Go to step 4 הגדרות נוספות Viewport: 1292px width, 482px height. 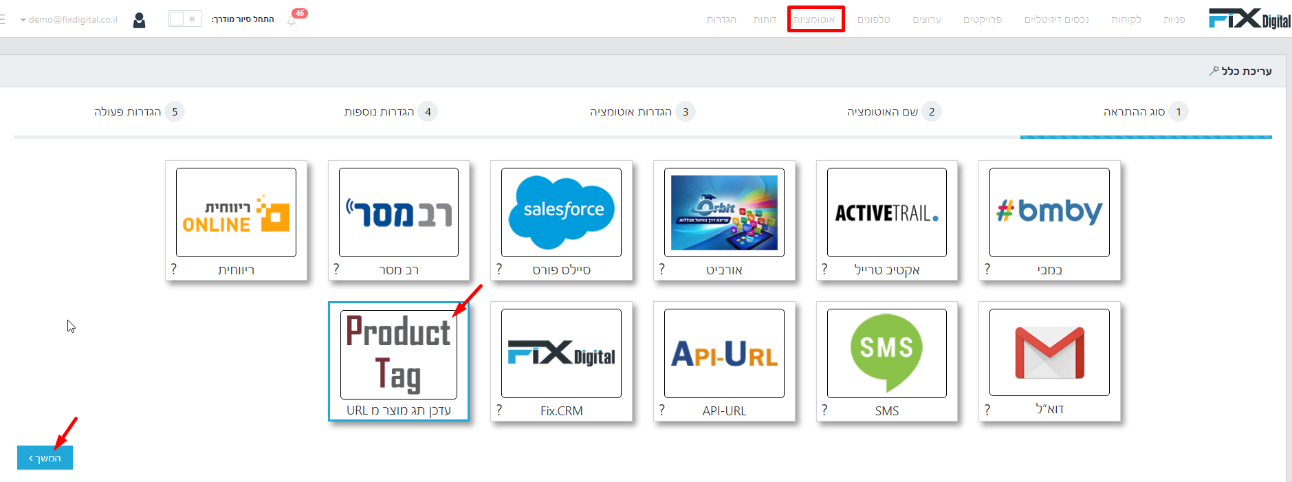click(x=391, y=111)
